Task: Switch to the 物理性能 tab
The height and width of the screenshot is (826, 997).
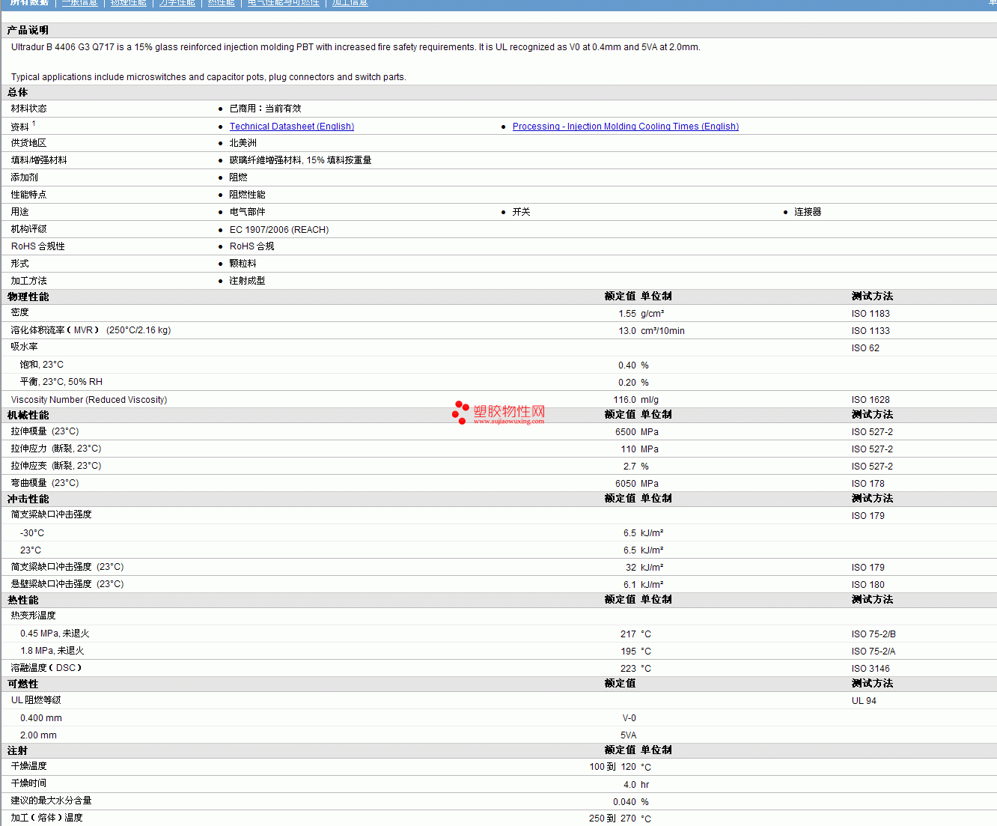Action: point(129,3)
